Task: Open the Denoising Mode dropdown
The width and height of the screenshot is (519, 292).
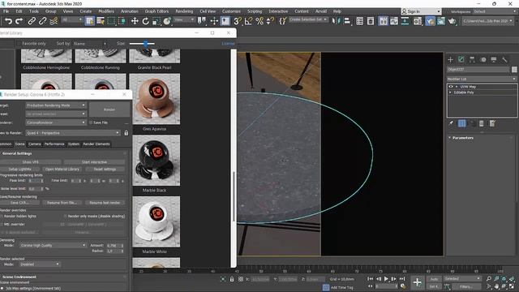Action: pyautogui.click(x=53, y=245)
